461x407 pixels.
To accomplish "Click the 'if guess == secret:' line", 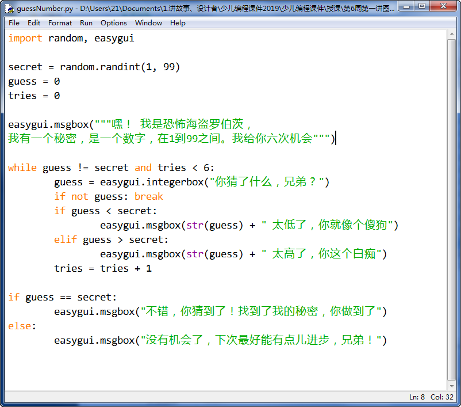I will (62, 298).
